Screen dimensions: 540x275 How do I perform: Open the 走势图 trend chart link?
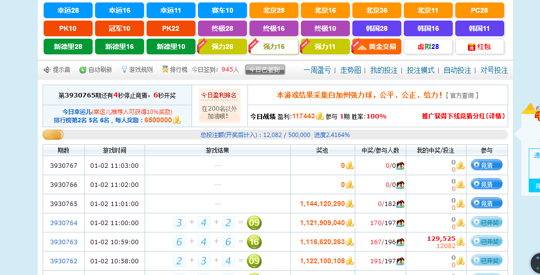pos(350,70)
